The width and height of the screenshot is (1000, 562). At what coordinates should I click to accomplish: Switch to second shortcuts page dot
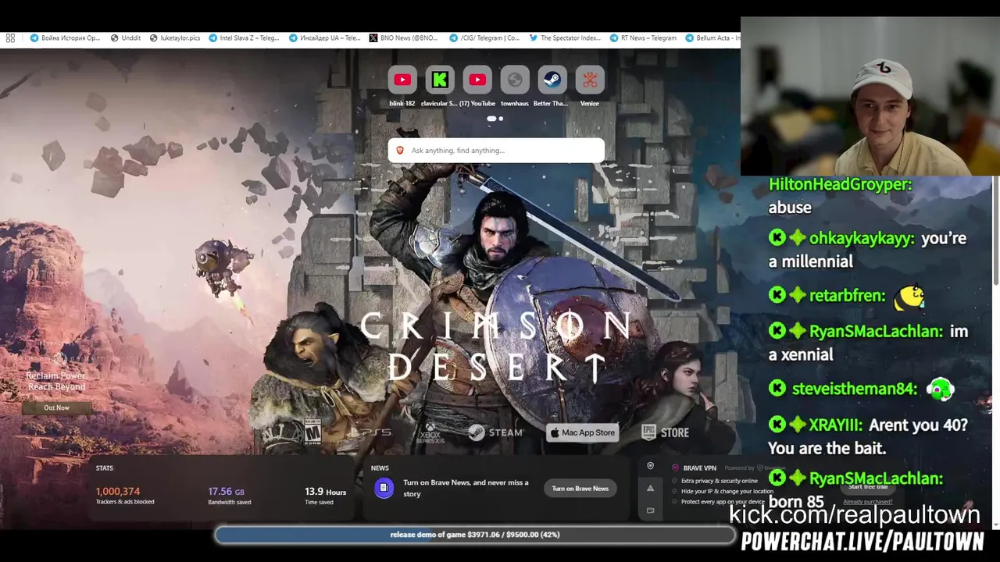tap(501, 119)
